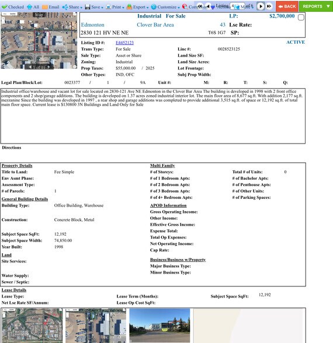Open the Map overlay button on photo
The image size is (333, 343).
click(x=39, y=15)
